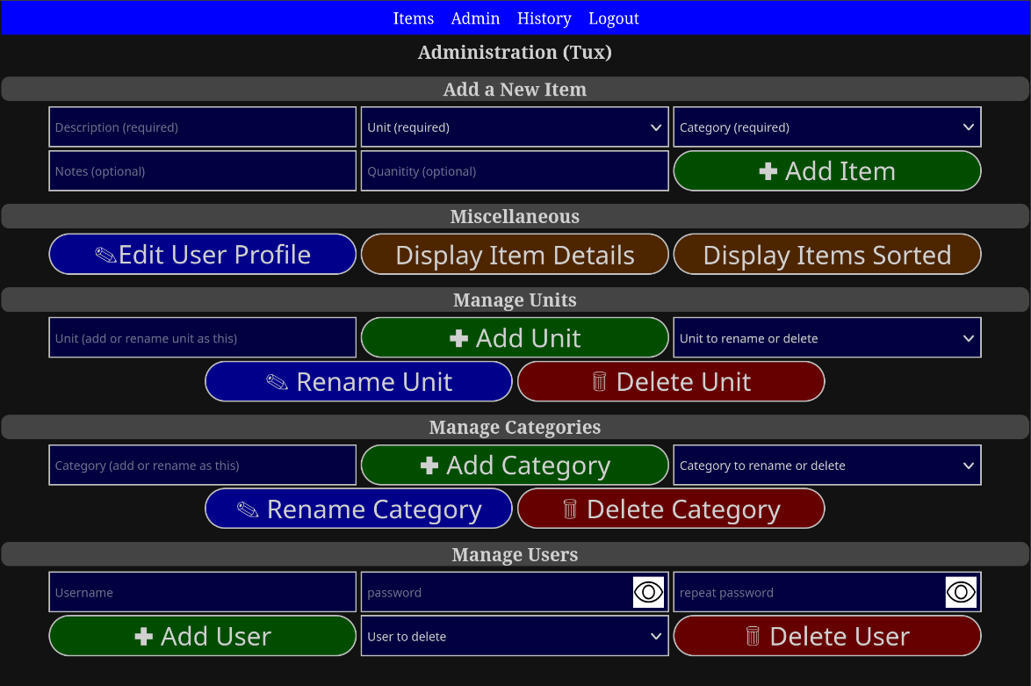Open the Category (required) dropdown
This screenshot has width=1031, height=686.
[x=827, y=127]
